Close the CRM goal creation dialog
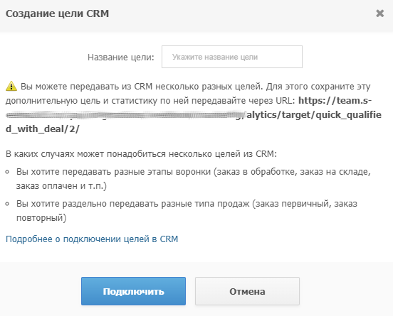Viewport: 393px width, 316px height. [380, 13]
